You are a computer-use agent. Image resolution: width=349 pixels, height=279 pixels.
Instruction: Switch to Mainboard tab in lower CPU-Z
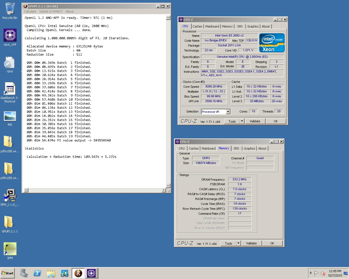click(209, 148)
